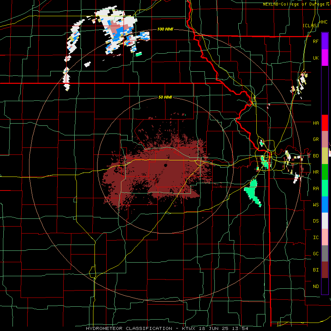Screen dimensions: 331x331
Task: Click the 50 NMI range ring label
Action: [x=165, y=97]
